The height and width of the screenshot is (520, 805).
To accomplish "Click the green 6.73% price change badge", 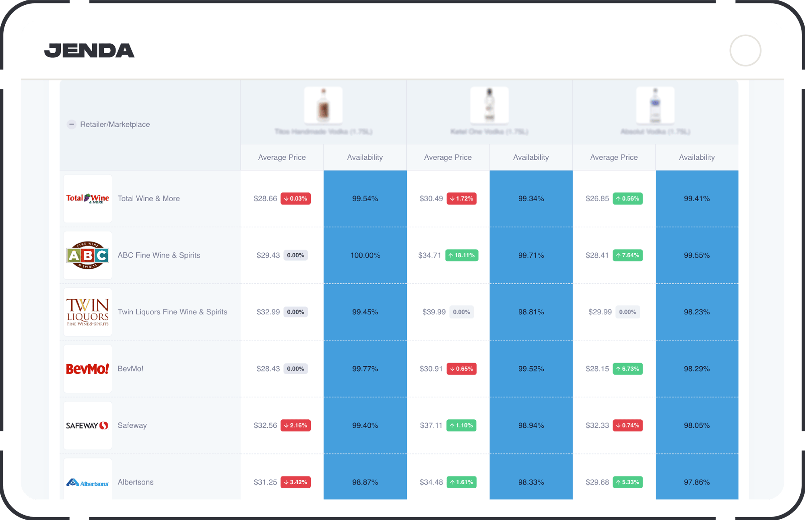I will [x=627, y=369].
